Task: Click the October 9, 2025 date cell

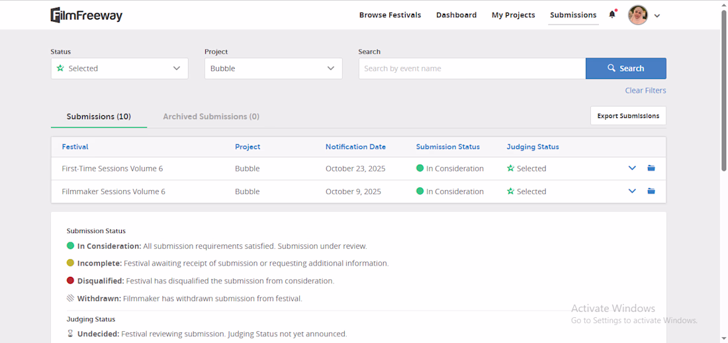Action: click(x=353, y=191)
